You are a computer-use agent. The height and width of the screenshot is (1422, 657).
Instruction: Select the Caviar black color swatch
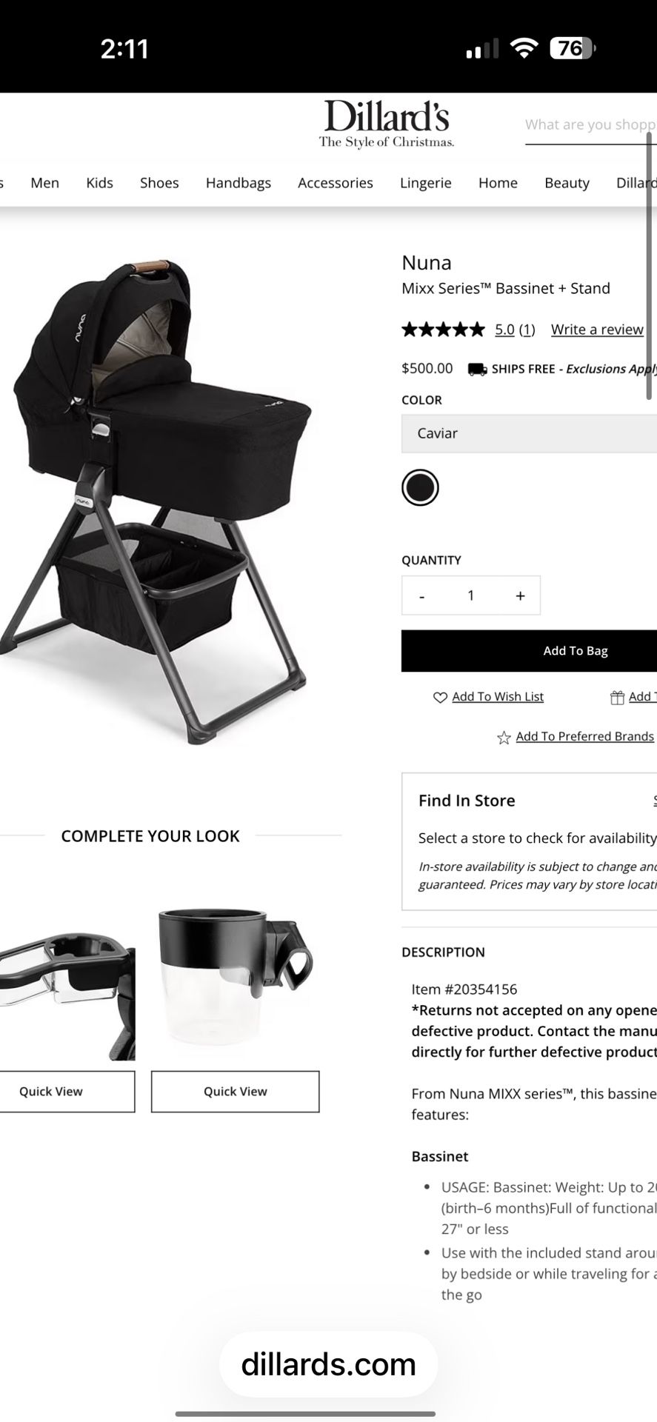pos(420,487)
